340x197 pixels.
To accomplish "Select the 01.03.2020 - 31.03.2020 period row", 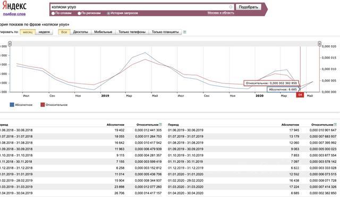I will click(252, 187).
